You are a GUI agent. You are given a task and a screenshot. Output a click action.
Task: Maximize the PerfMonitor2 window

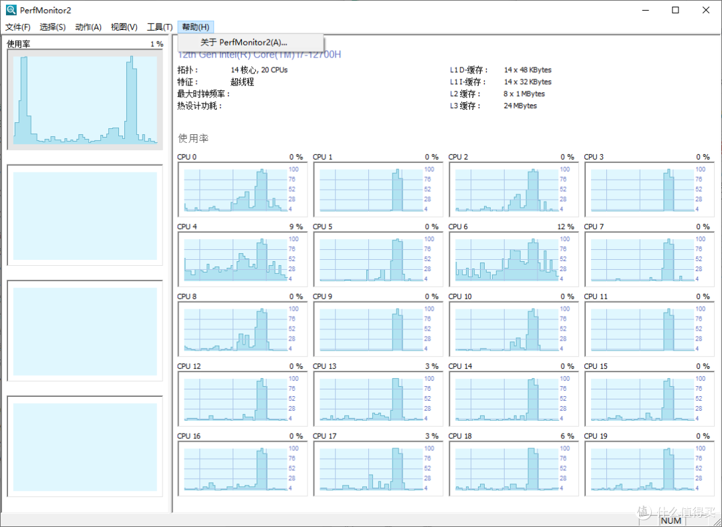point(675,10)
